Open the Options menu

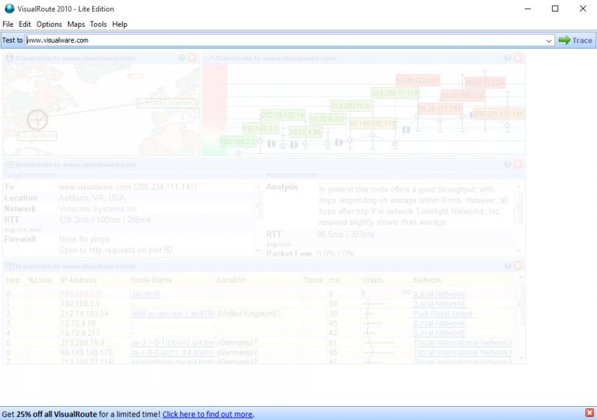(49, 24)
